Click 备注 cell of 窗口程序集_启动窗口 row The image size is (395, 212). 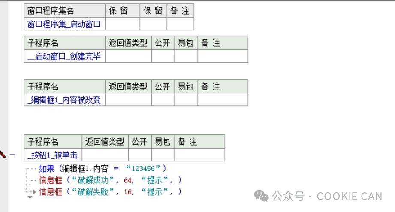[180, 24]
